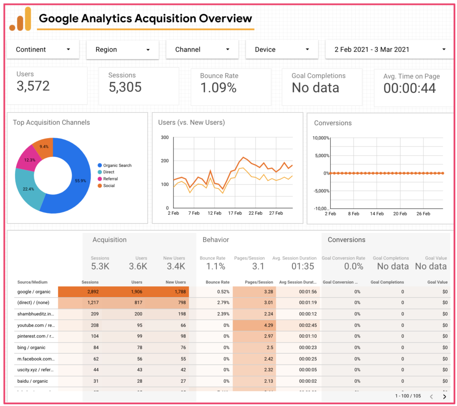Click the Conversions chart title
This screenshot has width=457, height=406.
pyautogui.click(x=333, y=123)
